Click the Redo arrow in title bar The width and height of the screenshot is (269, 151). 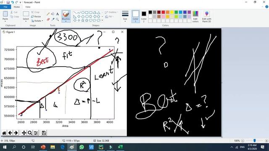point(17,3)
